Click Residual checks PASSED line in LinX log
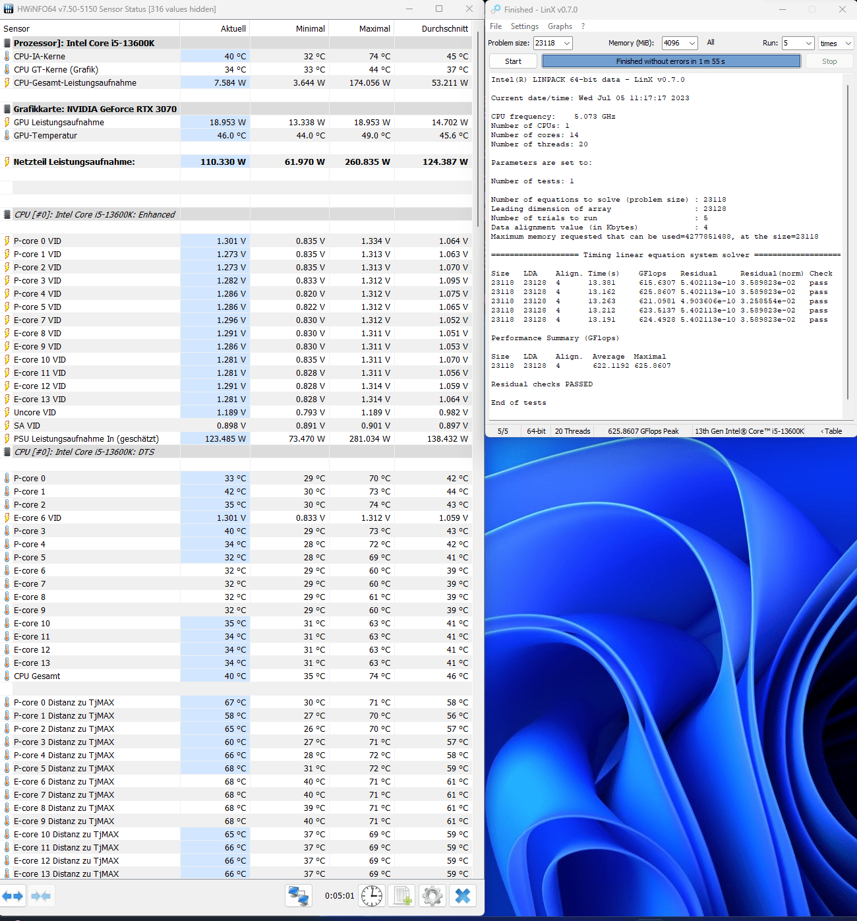 point(541,384)
